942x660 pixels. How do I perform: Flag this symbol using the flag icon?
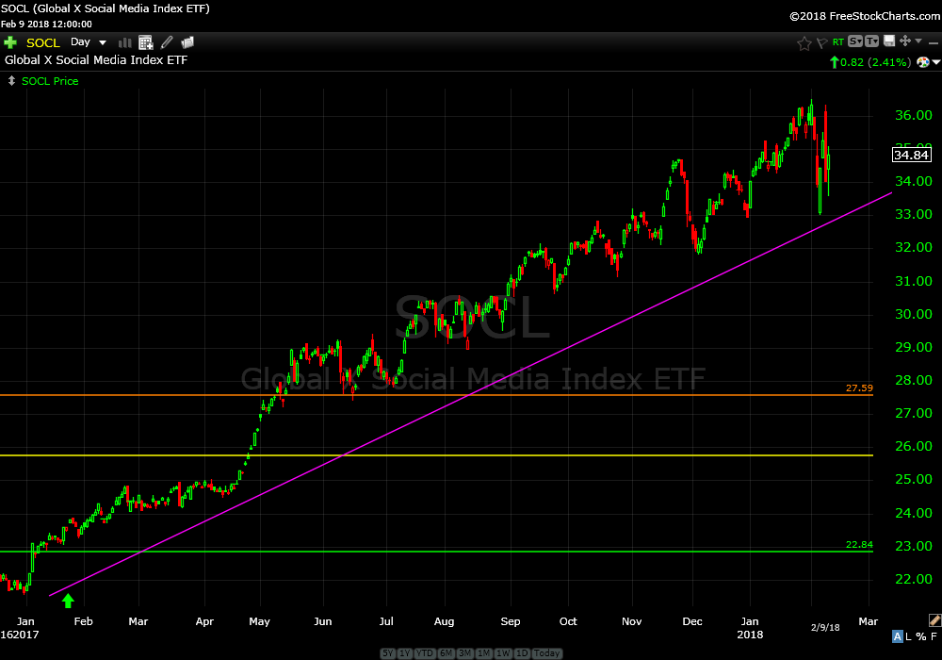pyautogui.click(x=821, y=42)
